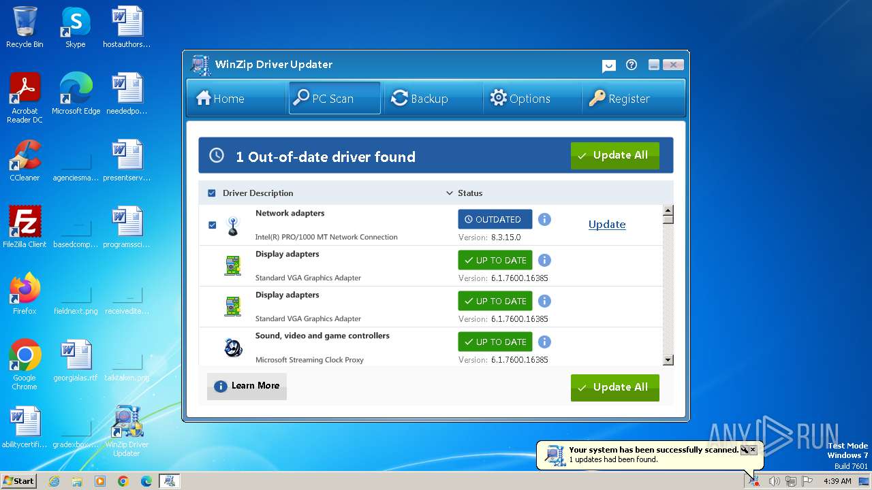Select the fieldnext.png desktop file
The width and height of the screenshot is (872, 490).
(76, 299)
